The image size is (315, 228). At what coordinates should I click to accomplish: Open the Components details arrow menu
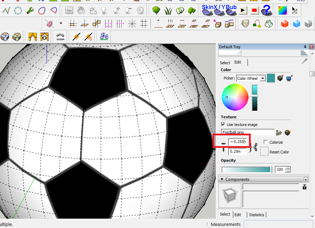305,187
